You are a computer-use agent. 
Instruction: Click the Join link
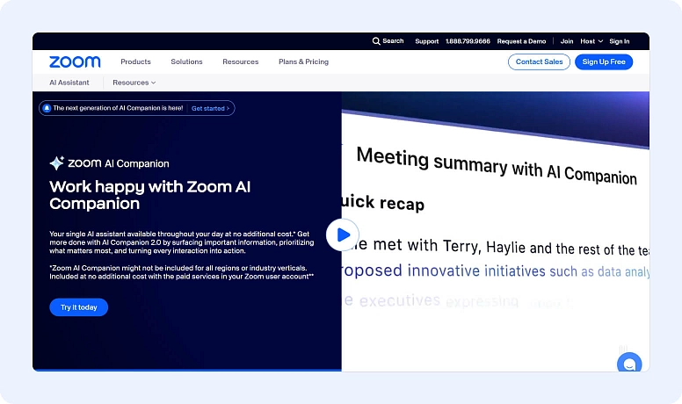pyautogui.click(x=567, y=41)
